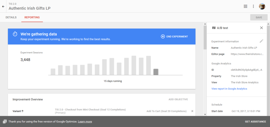Screen dimensions: 270x127
Task: Open the user account avatar
Action: click(262, 6)
